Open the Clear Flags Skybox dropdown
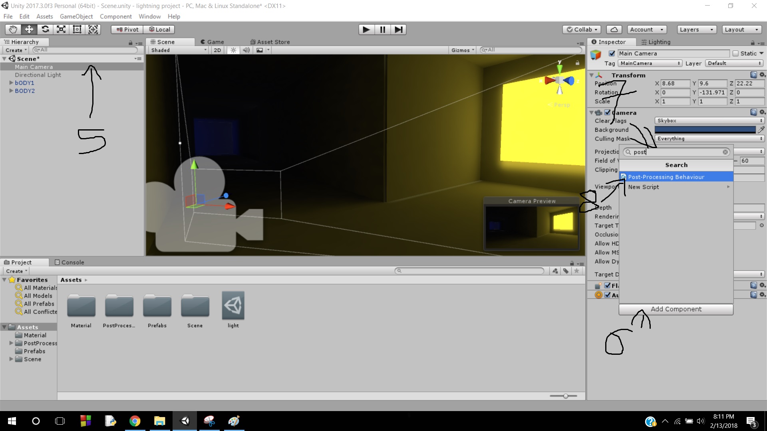This screenshot has height=431, width=767. (x=709, y=121)
